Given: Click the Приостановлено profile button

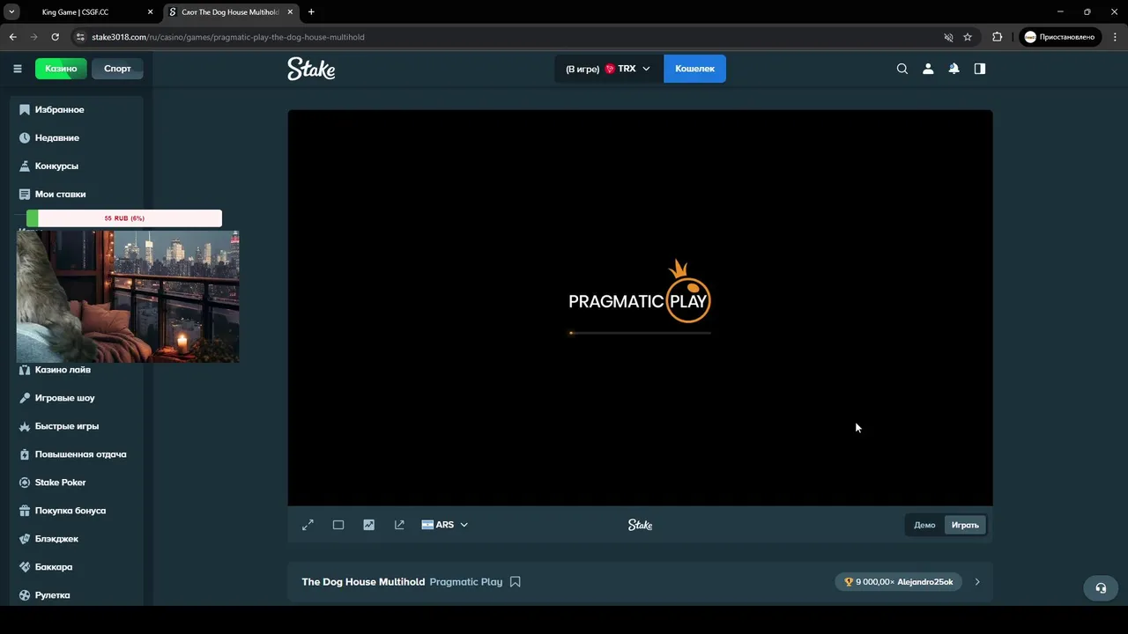Looking at the screenshot, I should point(1059,37).
